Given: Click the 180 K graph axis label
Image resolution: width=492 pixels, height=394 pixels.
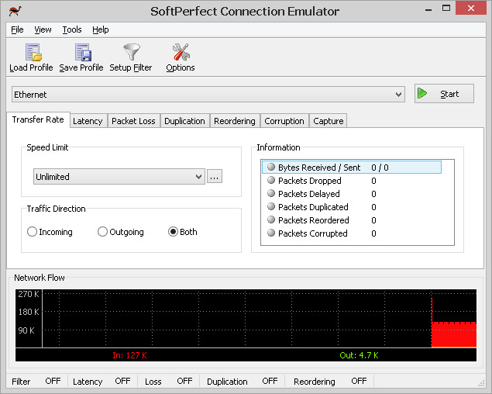Looking at the screenshot, I should pos(29,312).
